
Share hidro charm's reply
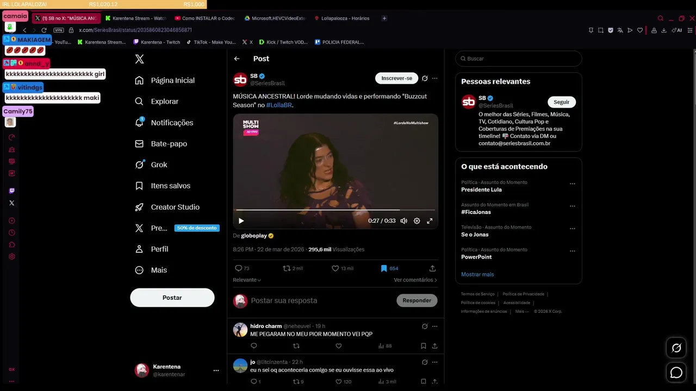(x=434, y=346)
